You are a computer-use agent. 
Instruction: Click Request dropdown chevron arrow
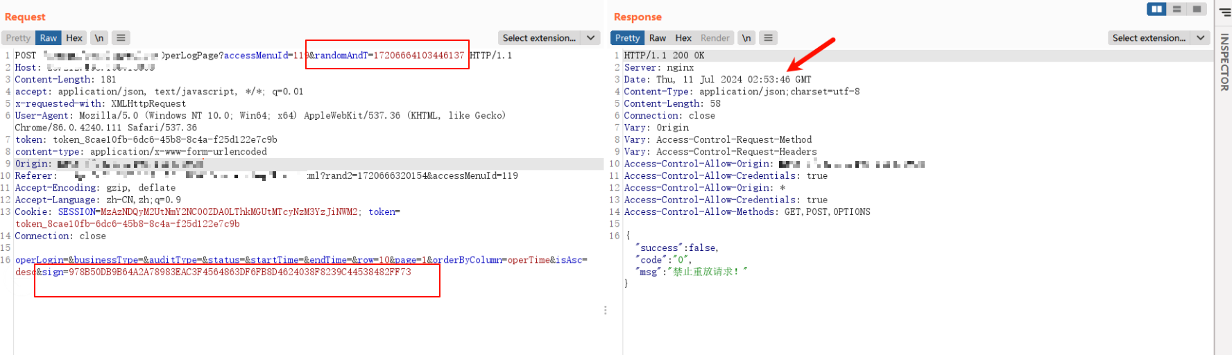point(591,38)
